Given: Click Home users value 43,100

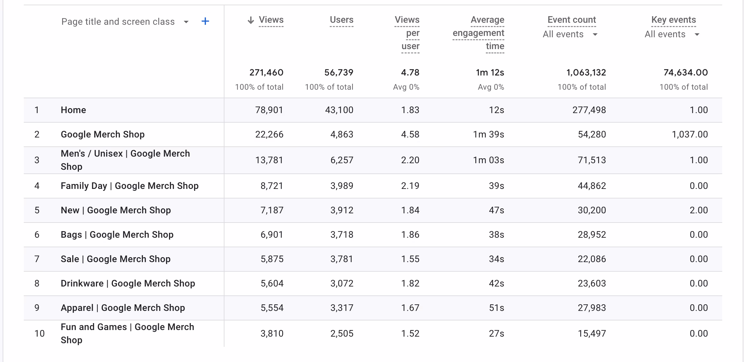Looking at the screenshot, I should click(x=339, y=110).
